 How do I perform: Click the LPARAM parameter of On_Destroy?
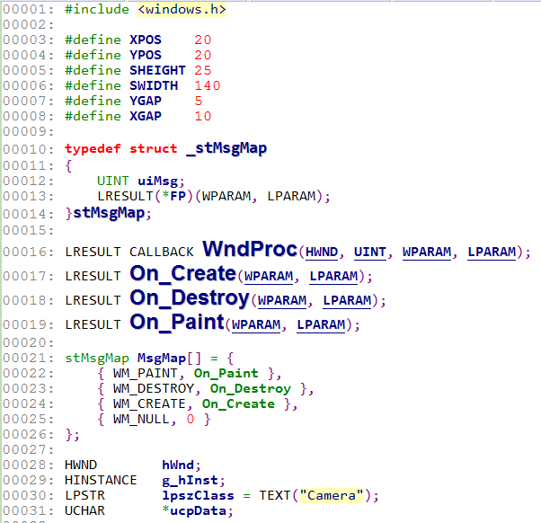coord(347,300)
